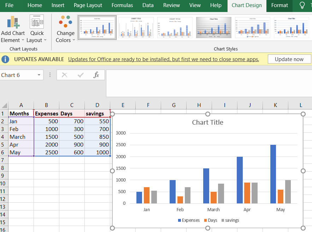Click the Tell Me lightbulb icon
312x232 pixels.
point(302,5)
